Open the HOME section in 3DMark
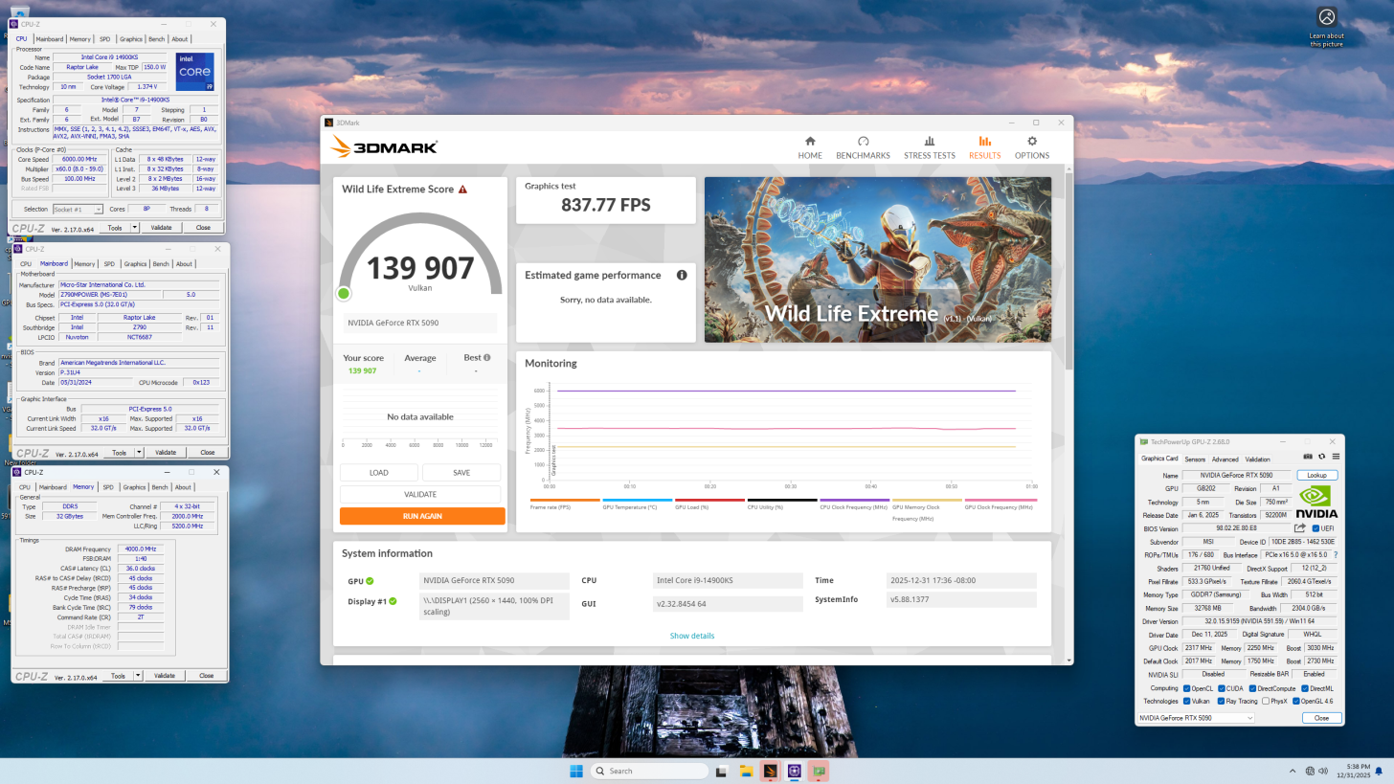1394x784 pixels. [x=810, y=147]
